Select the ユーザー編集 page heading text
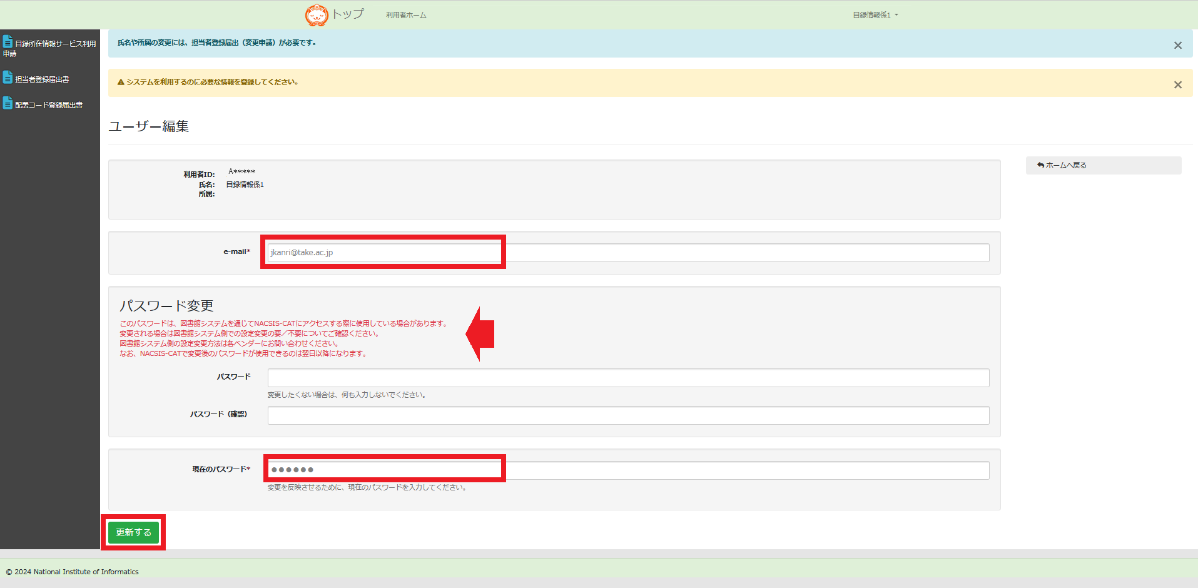The height and width of the screenshot is (588, 1198). click(149, 126)
